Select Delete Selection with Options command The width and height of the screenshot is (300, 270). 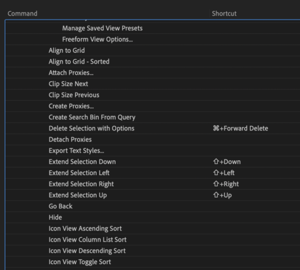pyautogui.click(x=92, y=128)
